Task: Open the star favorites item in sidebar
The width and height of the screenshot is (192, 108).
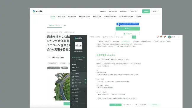Action: pyautogui.click(x=73, y=80)
